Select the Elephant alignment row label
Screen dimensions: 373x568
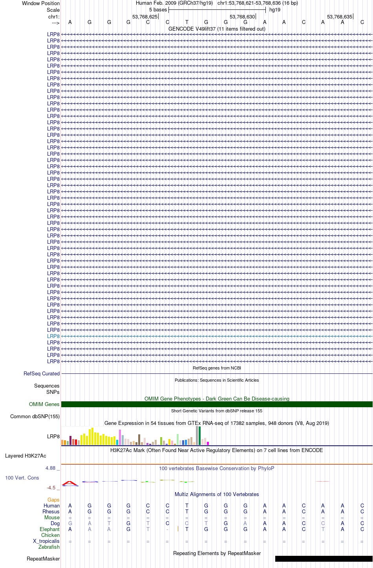[49, 529]
